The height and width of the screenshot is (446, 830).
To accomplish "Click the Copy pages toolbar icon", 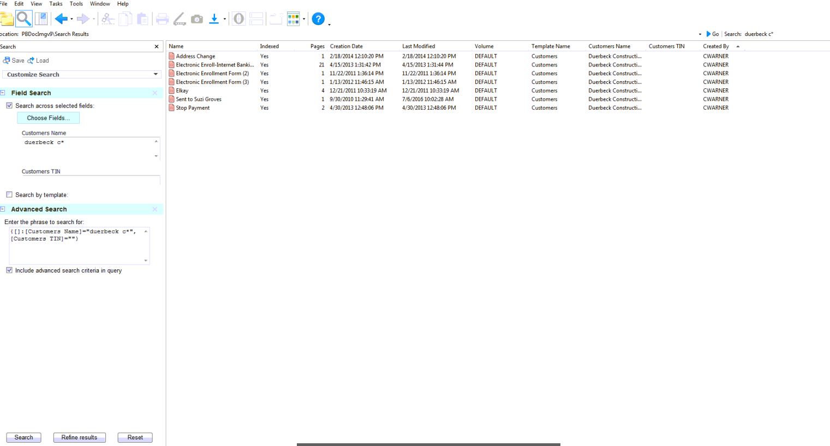I will [125, 19].
